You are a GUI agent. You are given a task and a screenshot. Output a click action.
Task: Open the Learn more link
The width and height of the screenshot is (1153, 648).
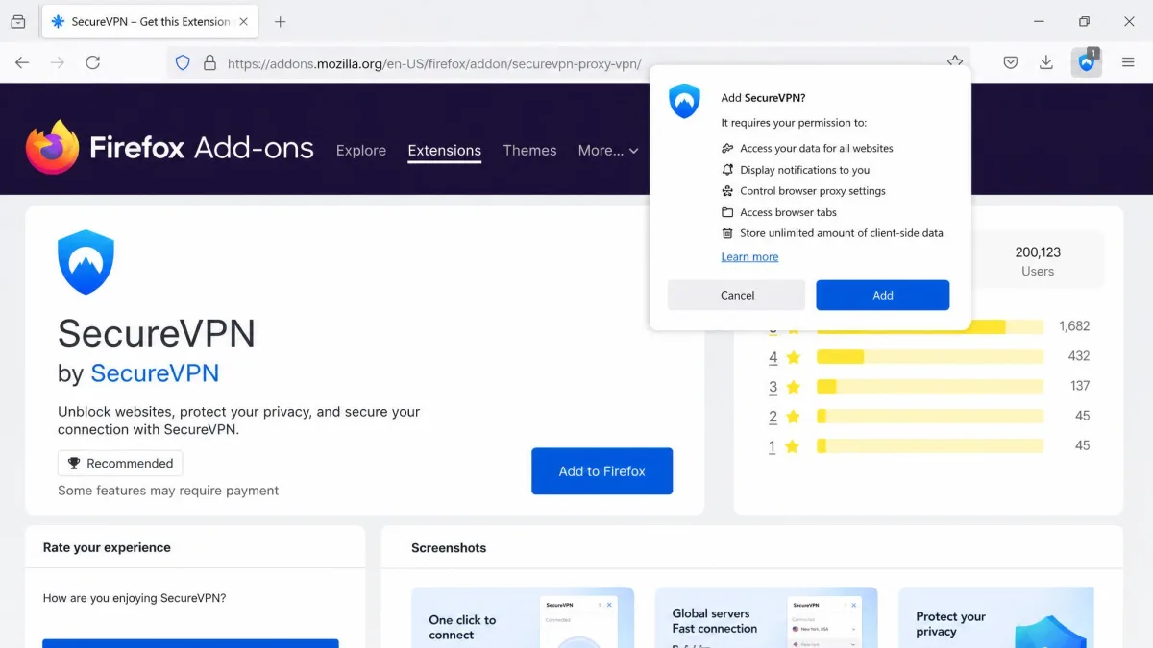[749, 256]
